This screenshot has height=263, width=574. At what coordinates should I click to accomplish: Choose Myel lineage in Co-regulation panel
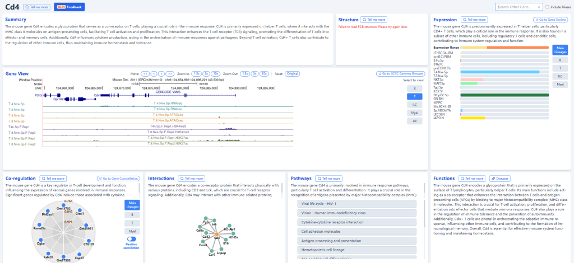(132, 231)
